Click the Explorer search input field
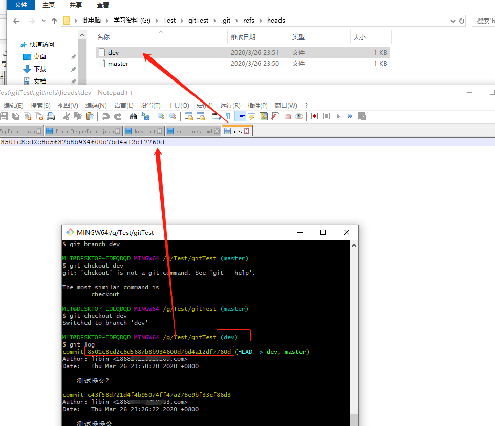The width and height of the screenshot is (495, 426). pos(484,21)
